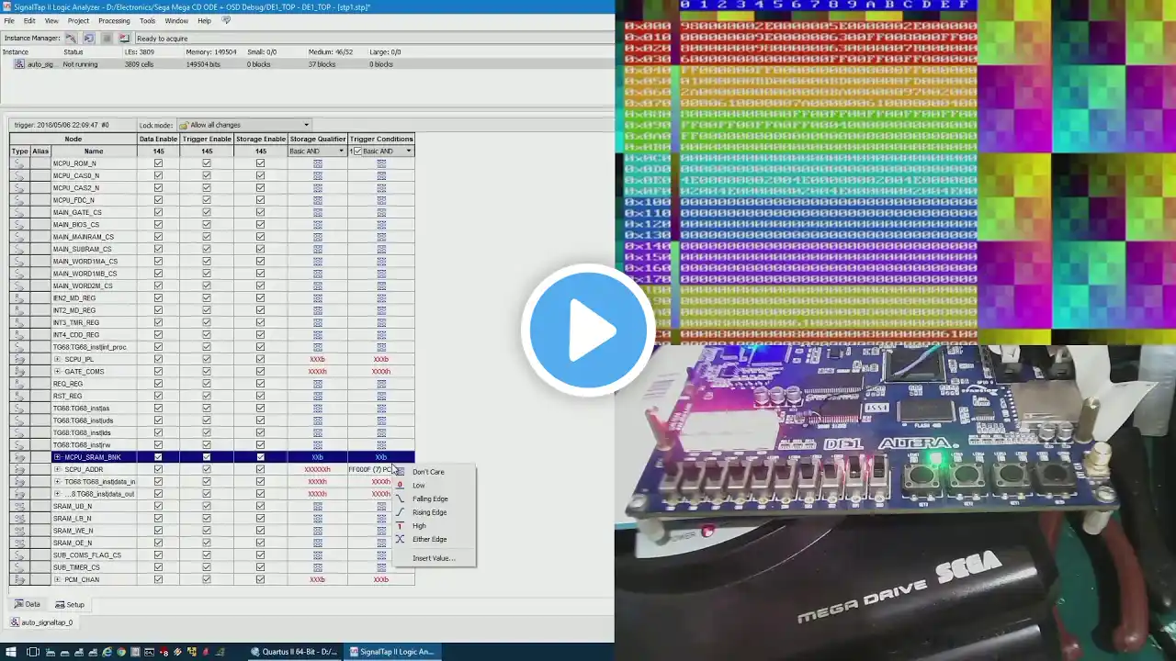Click SRAM_WE_N storage qualifier pattern icon
1176x661 pixels.
[x=317, y=531]
